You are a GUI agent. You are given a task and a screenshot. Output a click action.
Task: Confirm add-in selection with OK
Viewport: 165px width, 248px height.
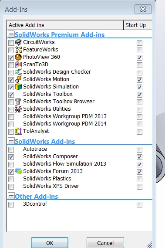coord(50,243)
